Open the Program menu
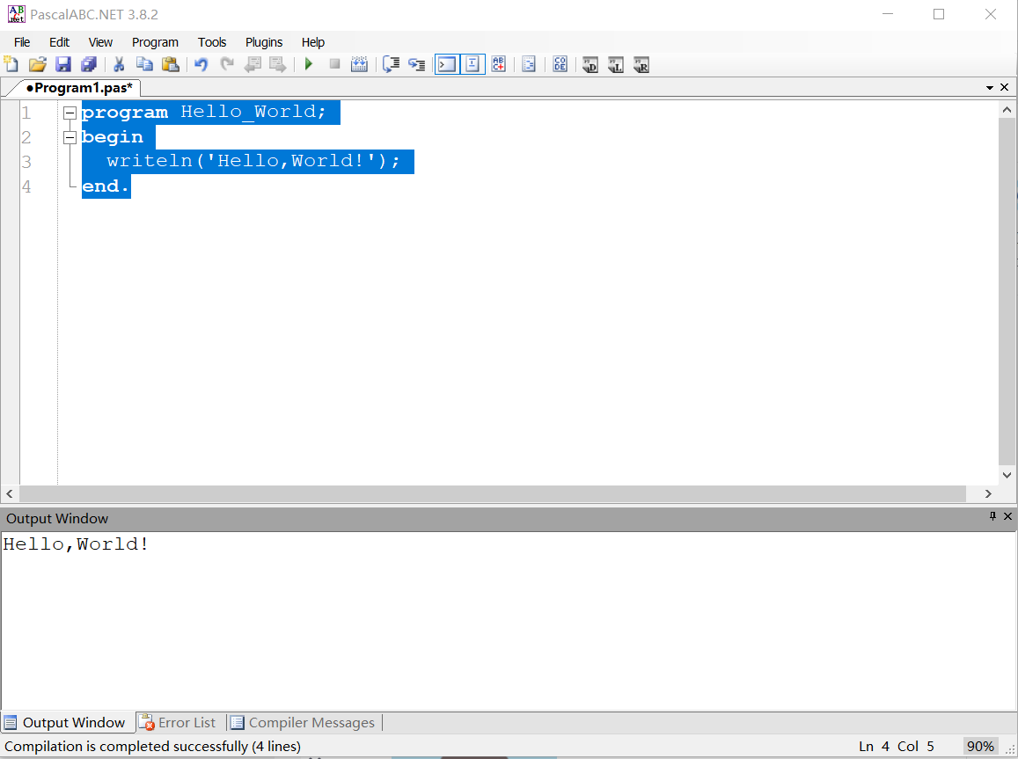 (155, 42)
